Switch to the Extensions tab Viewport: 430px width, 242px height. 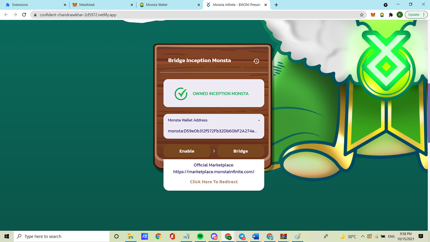pos(35,5)
